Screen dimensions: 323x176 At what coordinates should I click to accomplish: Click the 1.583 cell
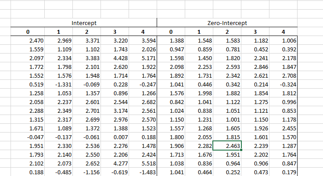[227, 40]
